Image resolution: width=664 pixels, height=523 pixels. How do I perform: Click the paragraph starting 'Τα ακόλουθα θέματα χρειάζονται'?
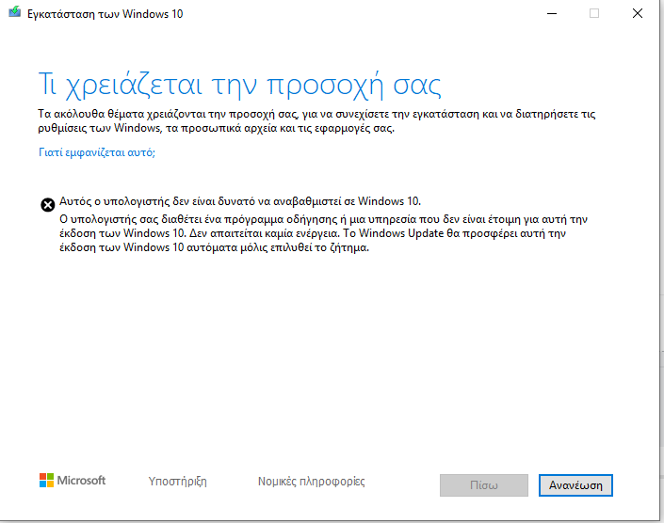click(x=316, y=120)
